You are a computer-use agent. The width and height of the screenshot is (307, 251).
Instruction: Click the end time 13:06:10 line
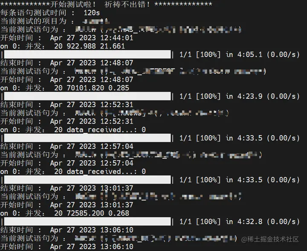[x=67, y=230]
